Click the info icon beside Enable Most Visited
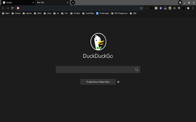 (118, 82)
